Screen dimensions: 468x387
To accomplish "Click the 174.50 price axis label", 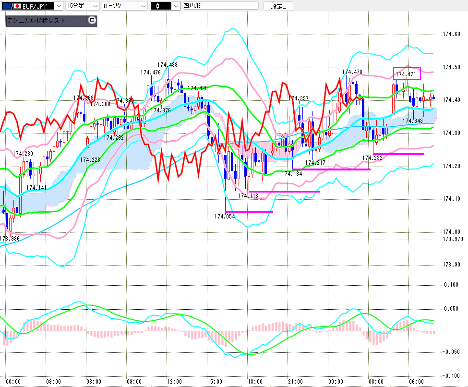I will pyautogui.click(x=451, y=67).
